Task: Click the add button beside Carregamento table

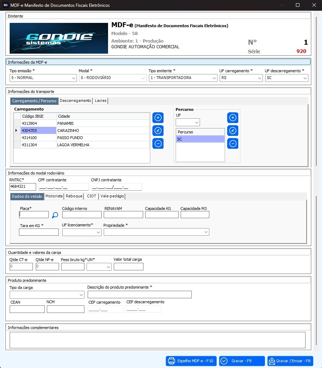Action: point(158,118)
